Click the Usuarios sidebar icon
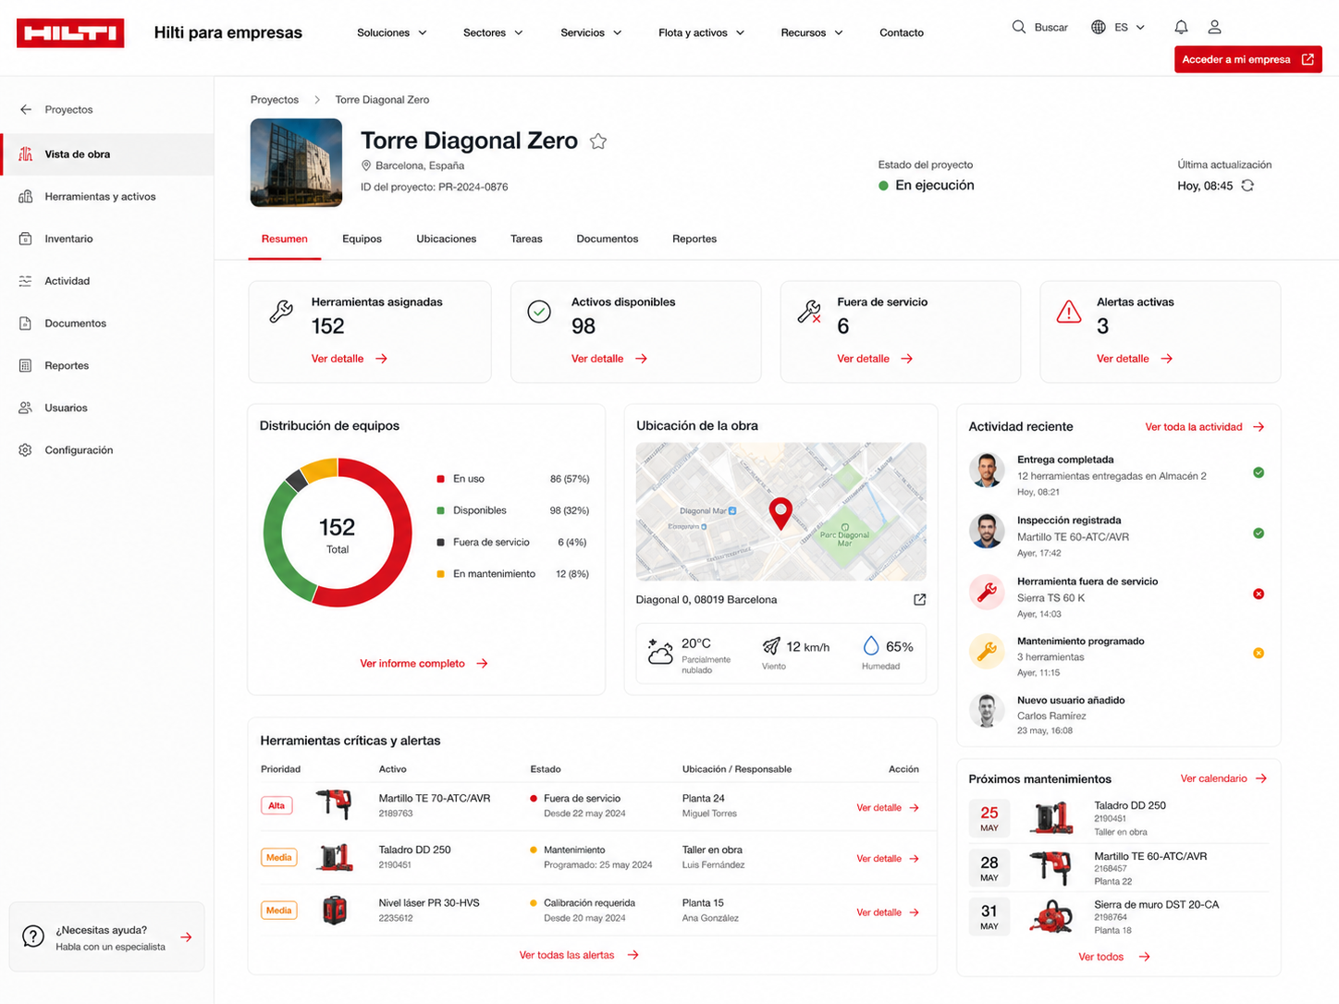 pos(26,408)
